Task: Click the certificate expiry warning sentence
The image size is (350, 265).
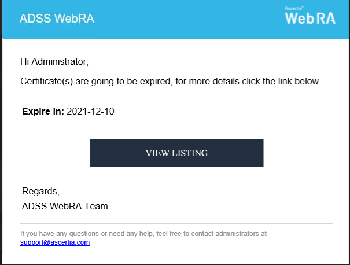Action: 170,81
